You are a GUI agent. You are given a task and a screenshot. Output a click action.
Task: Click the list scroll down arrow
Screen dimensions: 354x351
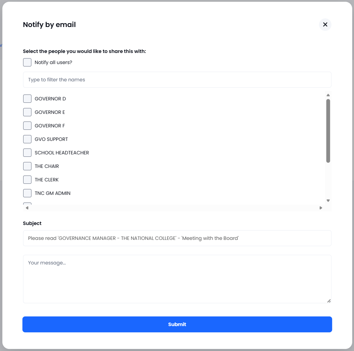point(328,200)
